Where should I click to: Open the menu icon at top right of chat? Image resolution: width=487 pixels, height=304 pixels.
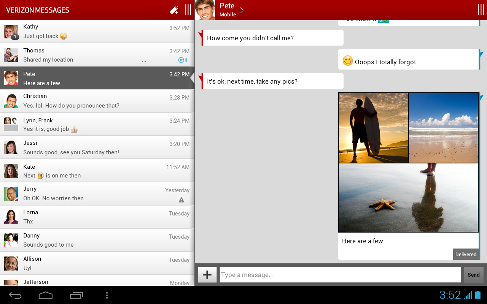pyautogui.click(x=481, y=9)
